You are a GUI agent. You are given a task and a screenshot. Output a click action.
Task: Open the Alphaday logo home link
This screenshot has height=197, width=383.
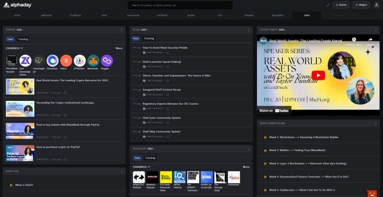tap(17, 5)
